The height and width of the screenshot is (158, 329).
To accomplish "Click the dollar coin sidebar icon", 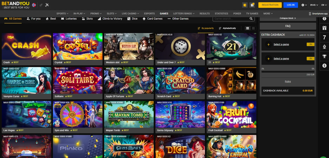I will tap(324, 66).
